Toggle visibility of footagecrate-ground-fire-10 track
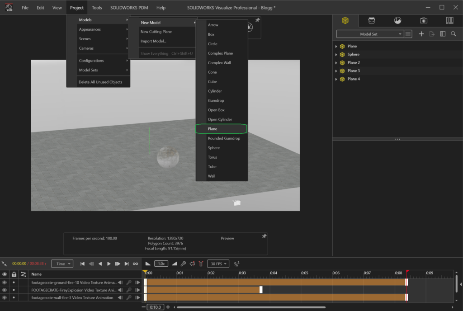 5,283
